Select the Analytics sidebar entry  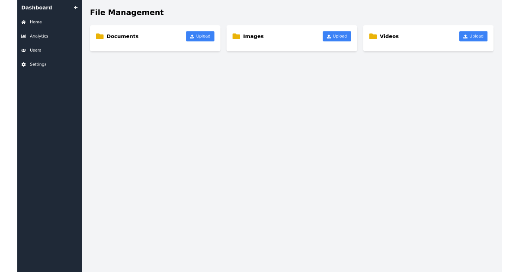point(39,36)
